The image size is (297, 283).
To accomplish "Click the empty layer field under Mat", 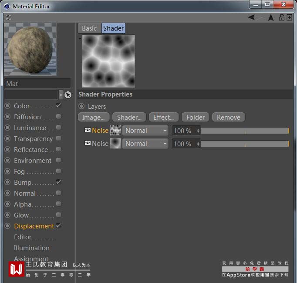I will [31, 95].
